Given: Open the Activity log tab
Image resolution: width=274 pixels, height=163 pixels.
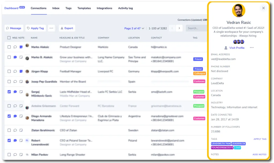Looking at the screenshot, I should 125,8.
